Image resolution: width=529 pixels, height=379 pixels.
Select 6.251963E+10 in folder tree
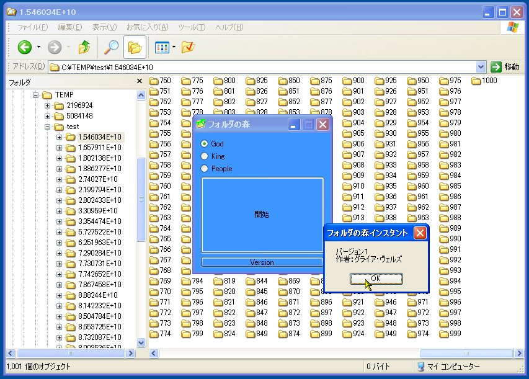pyautogui.click(x=99, y=243)
